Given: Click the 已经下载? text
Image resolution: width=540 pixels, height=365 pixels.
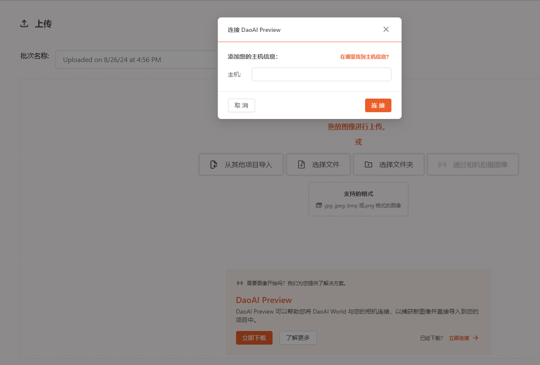Looking at the screenshot, I should [431, 338].
